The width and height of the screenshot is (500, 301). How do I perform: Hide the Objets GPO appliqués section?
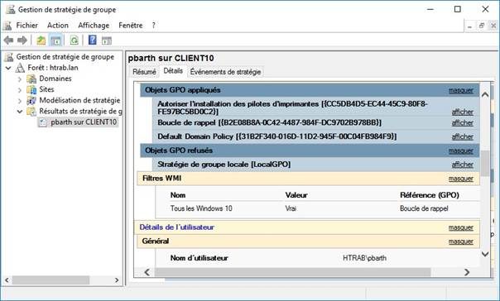click(x=461, y=90)
